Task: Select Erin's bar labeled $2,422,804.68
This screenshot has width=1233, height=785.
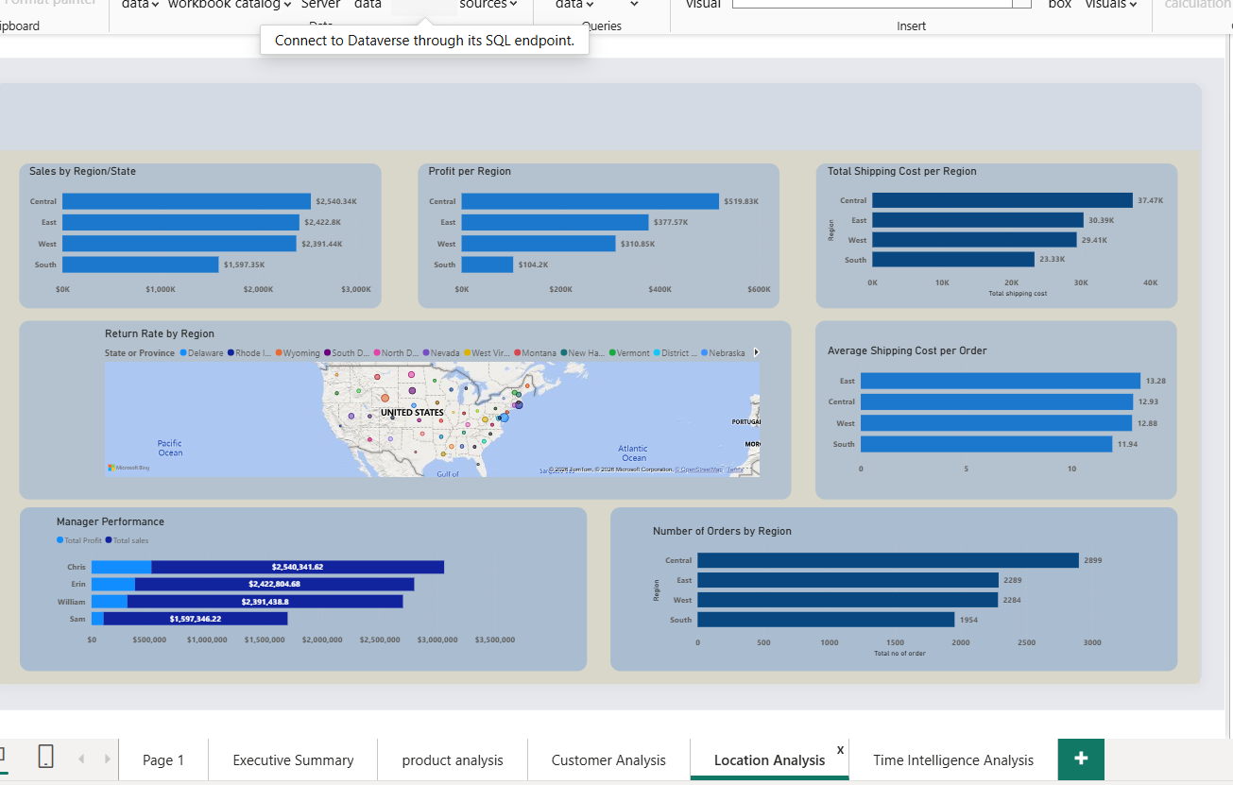Action: point(274,584)
